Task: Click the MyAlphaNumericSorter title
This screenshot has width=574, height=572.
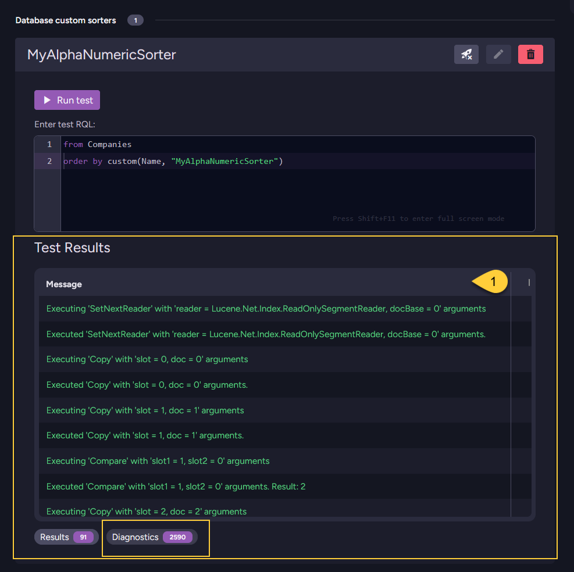Action: coord(101,55)
